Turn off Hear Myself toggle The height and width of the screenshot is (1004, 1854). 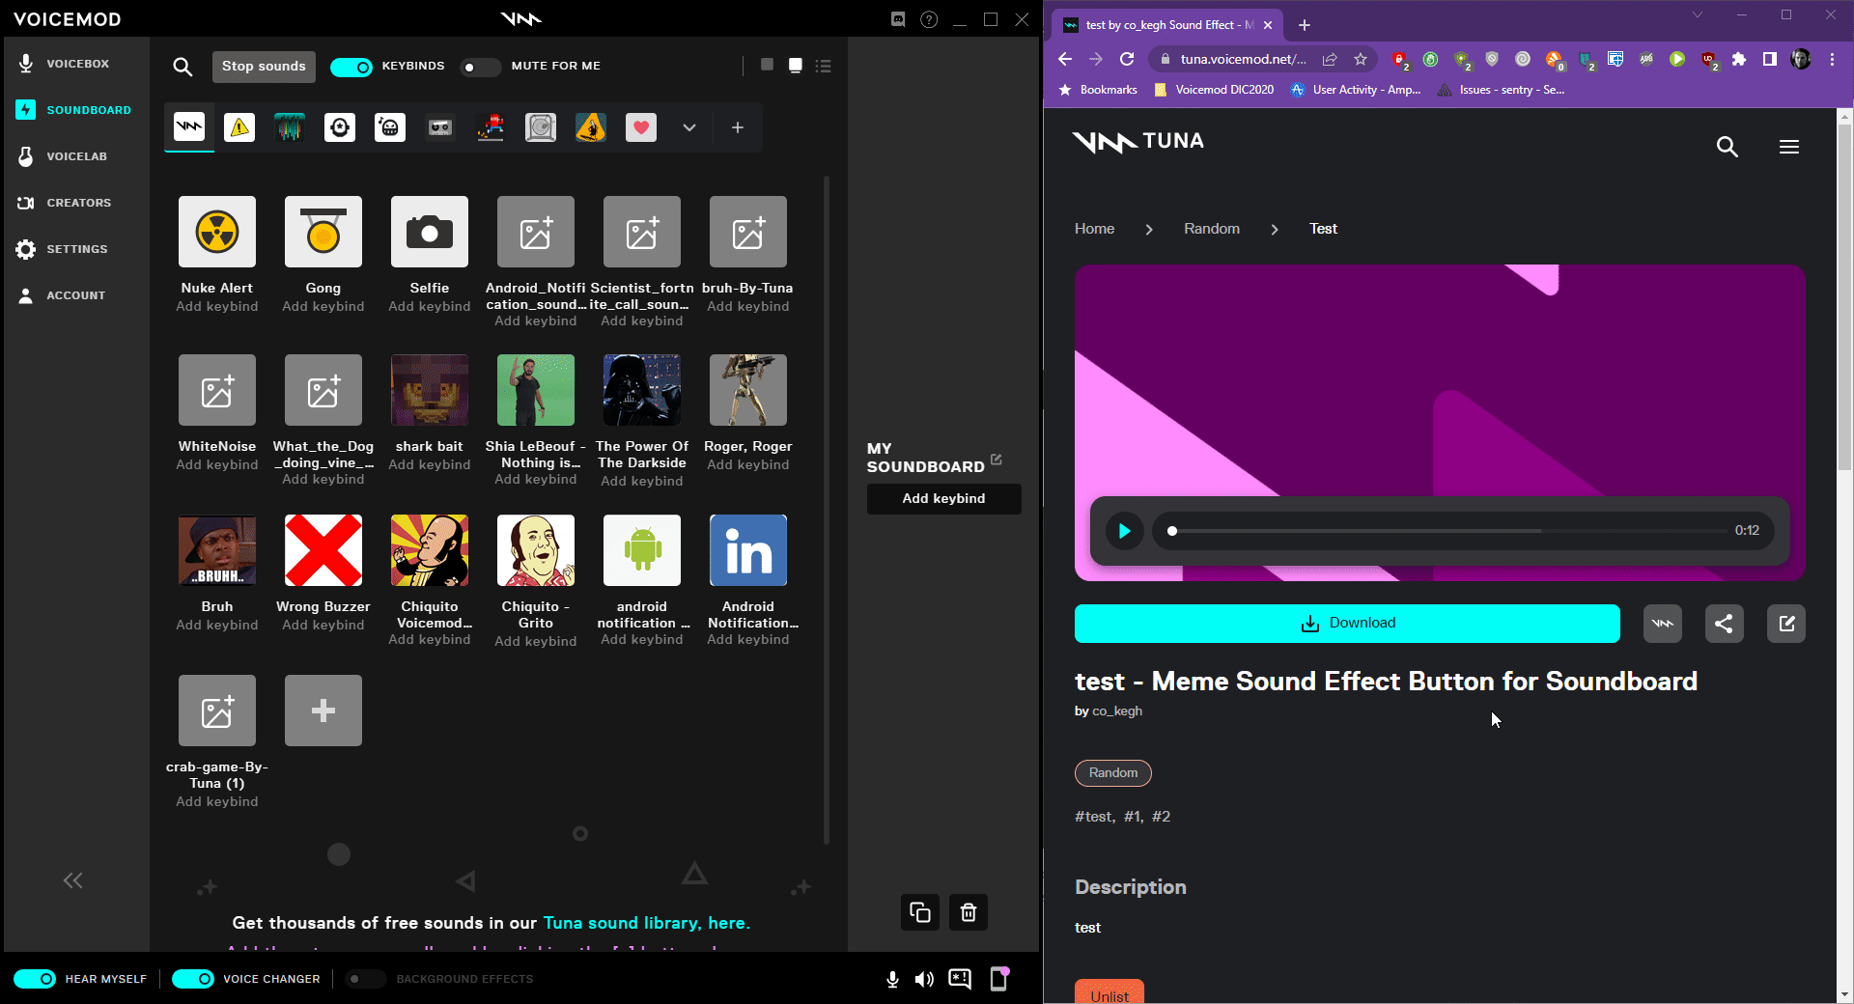point(35,979)
